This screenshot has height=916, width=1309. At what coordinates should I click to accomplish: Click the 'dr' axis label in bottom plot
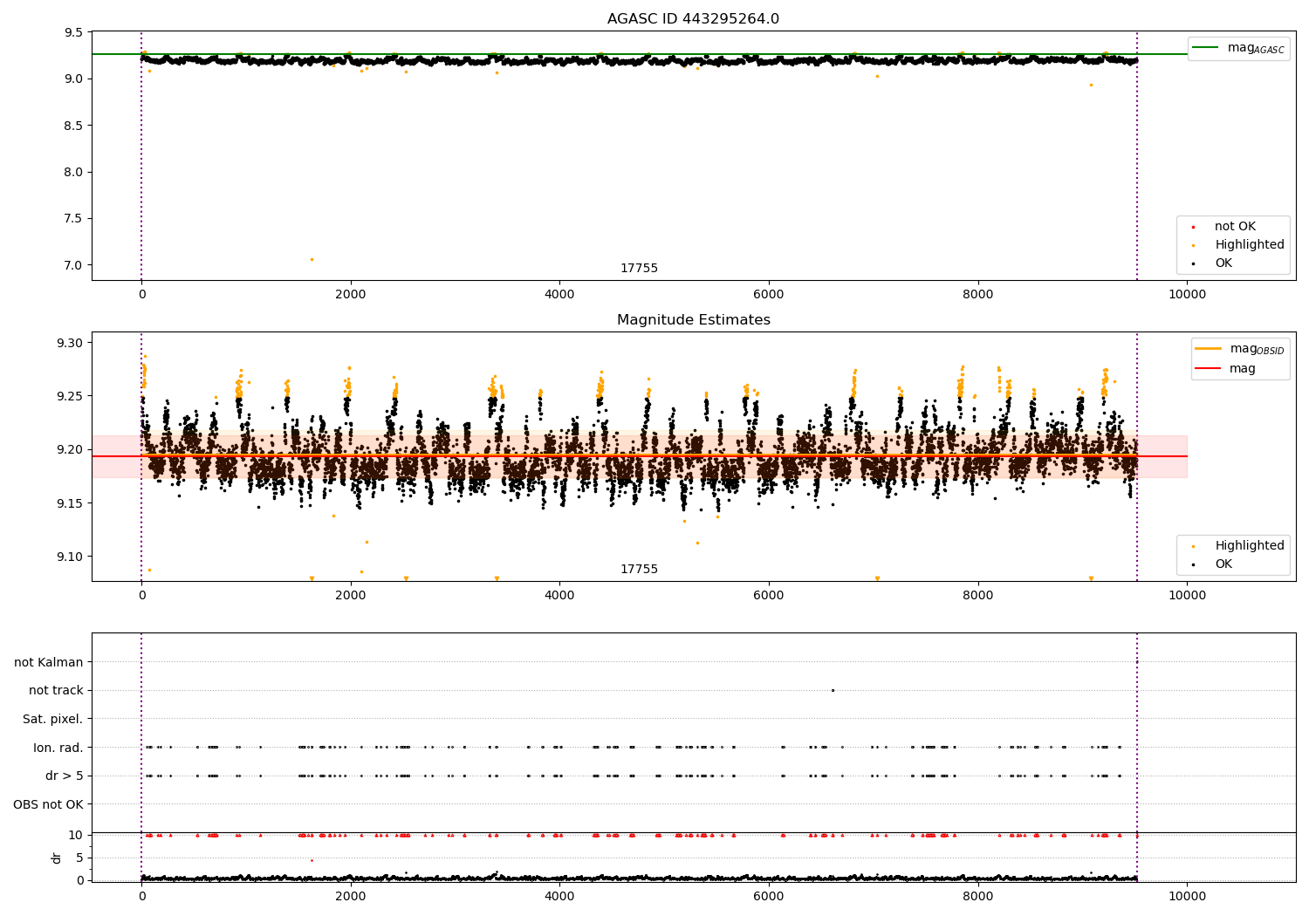point(57,858)
